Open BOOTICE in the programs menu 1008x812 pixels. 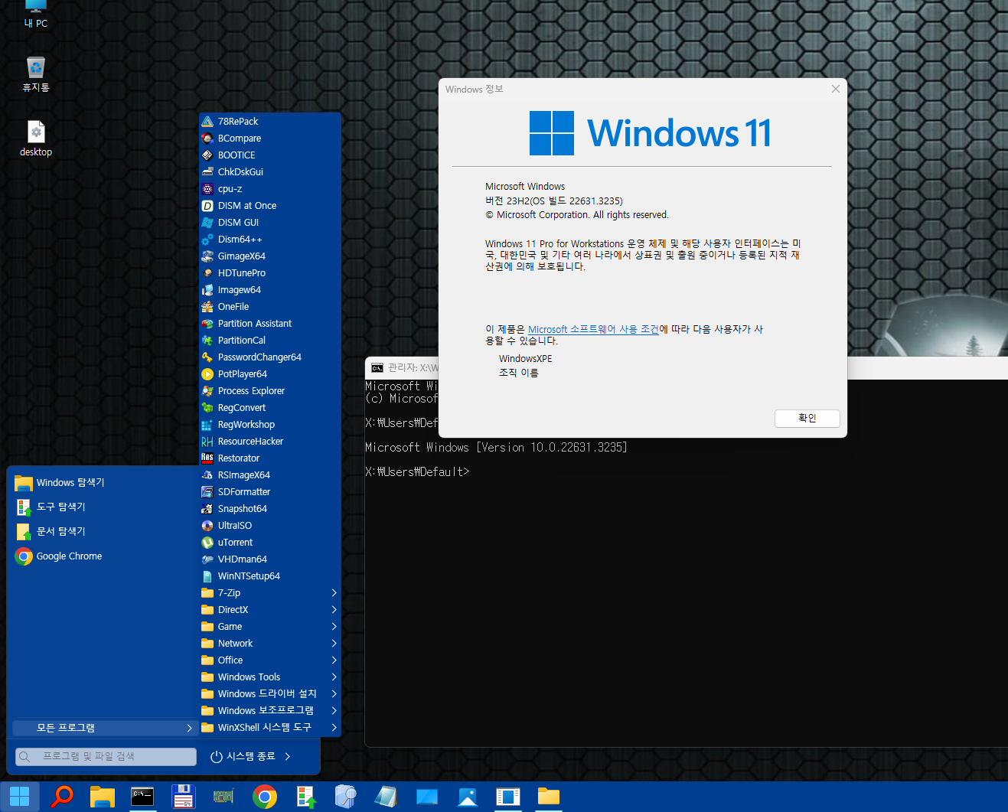(x=269, y=155)
